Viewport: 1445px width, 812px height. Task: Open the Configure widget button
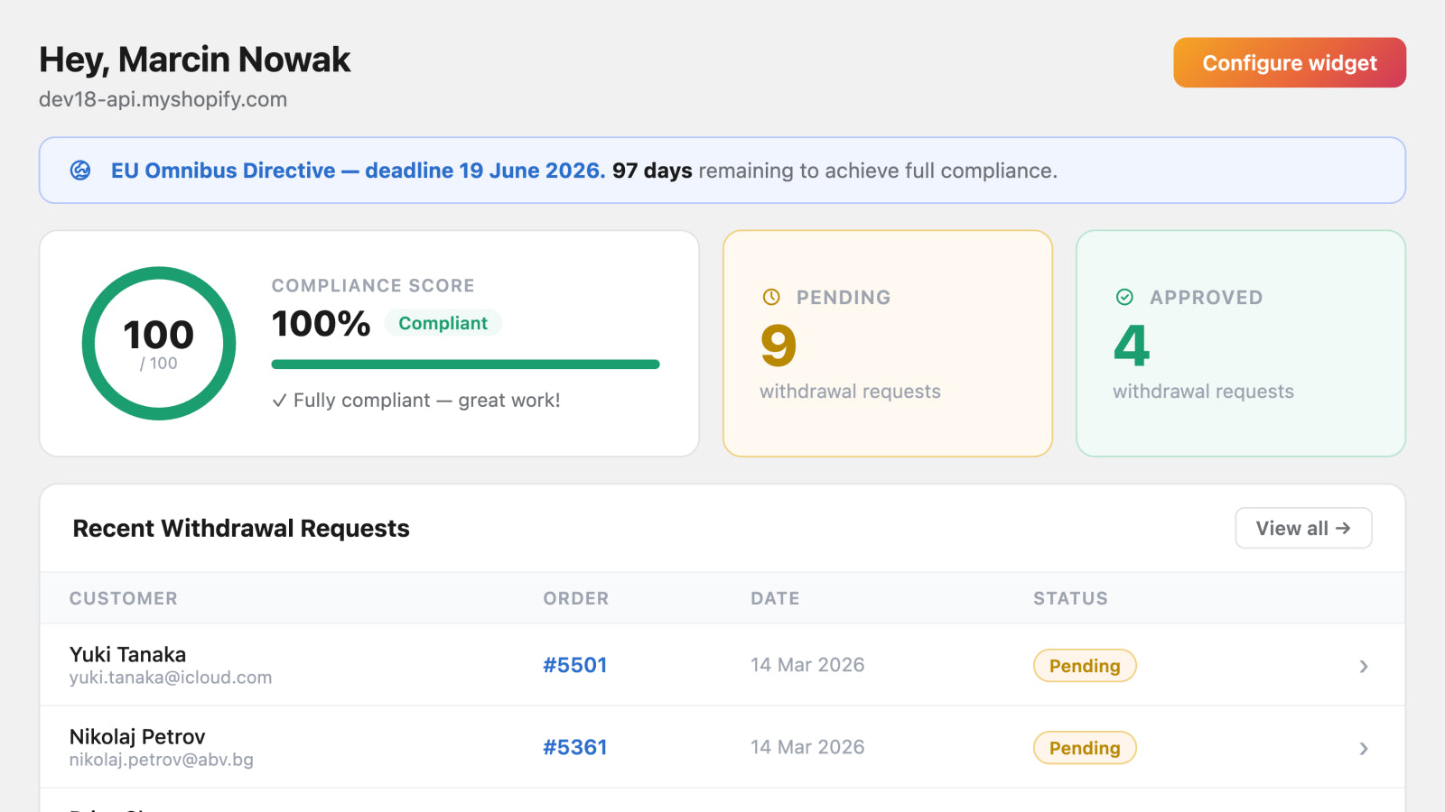point(1290,62)
